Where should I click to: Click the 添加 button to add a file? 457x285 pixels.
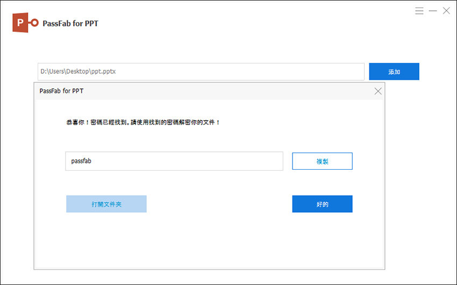tap(394, 72)
